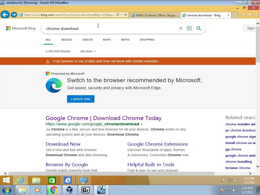
Task: Open host Windows 7 Start orb
Action: tap(7, 190)
